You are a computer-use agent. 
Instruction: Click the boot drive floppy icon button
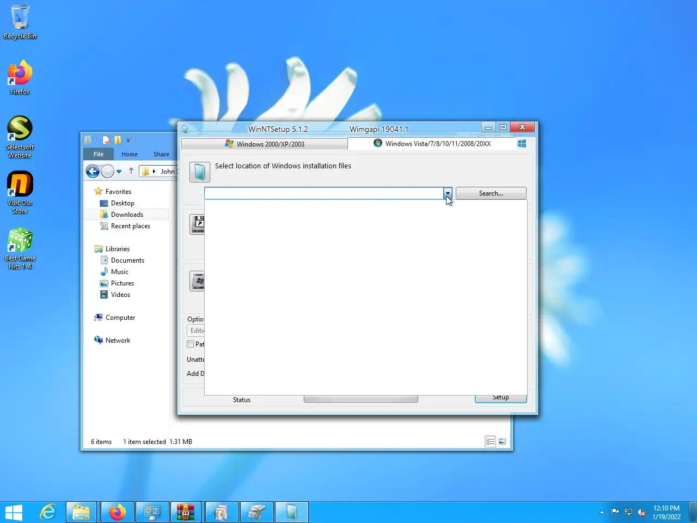click(x=197, y=224)
